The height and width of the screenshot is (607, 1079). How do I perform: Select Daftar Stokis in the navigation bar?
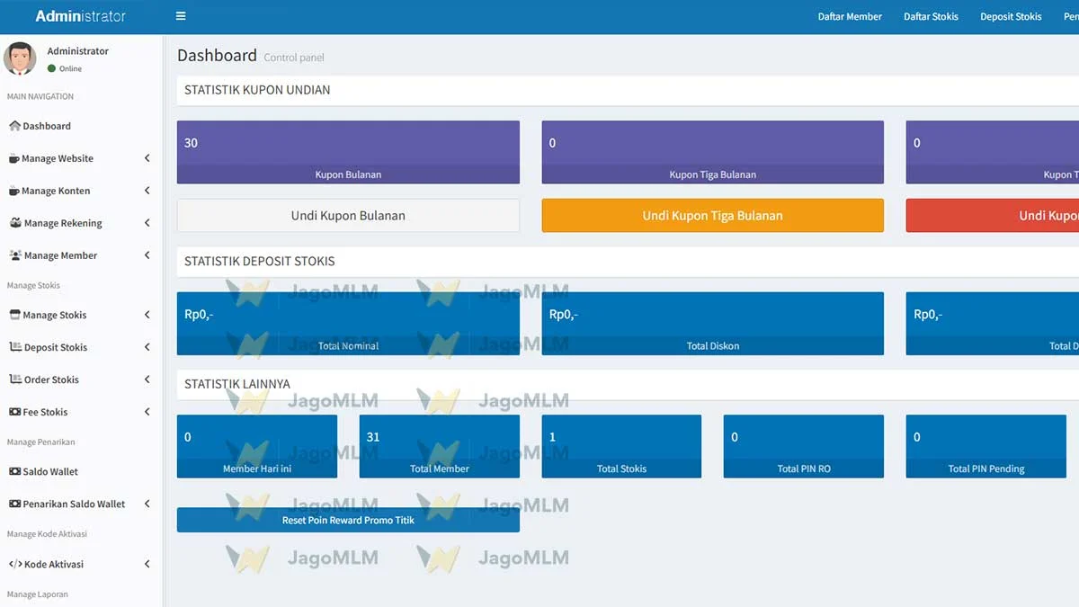tap(931, 16)
